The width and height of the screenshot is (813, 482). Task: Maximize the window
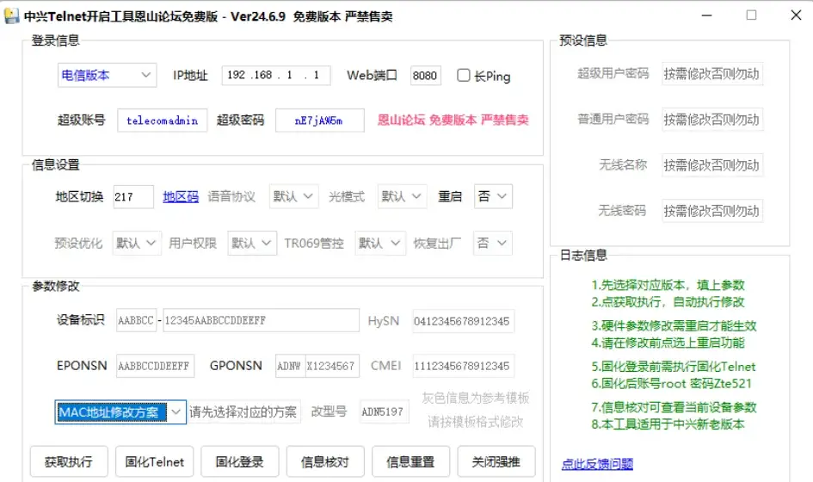(x=751, y=15)
